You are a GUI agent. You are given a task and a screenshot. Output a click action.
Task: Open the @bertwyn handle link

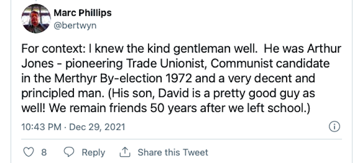click(75, 26)
